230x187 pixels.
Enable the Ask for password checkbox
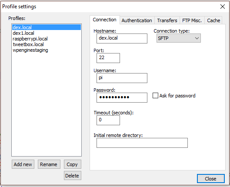[155, 96]
